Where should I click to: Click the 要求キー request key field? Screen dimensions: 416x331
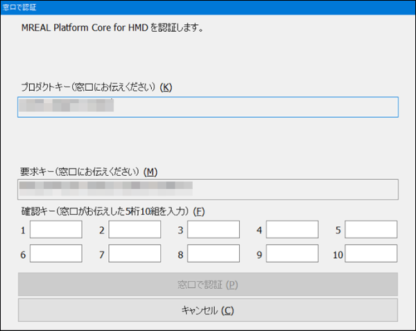(x=208, y=190)
